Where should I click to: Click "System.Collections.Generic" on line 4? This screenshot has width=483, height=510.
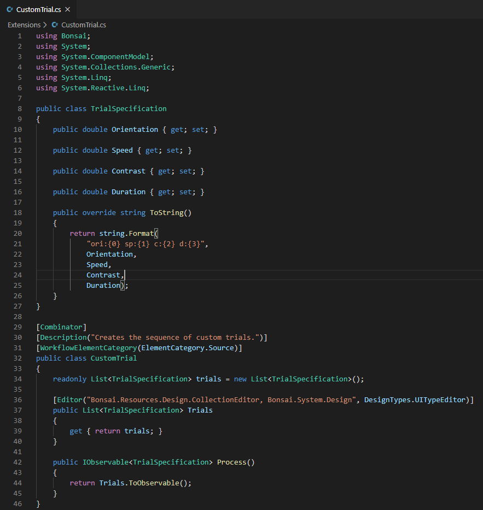(x=116, y=67)
